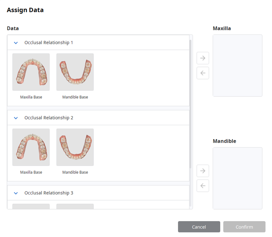Image resolution: width=272 pixels, height=237 pixels.
Task: Select Mandible Base thumbnail in Occlusal Relationship 2
Action: pyautogui.click(x=75, y=147)
